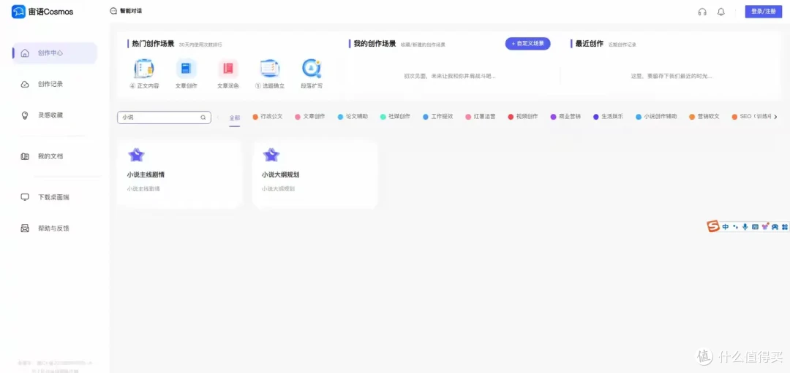Open the 正文内容 scene icon
Viewport: 790px width, 373px height.
click(x=144, y=69)
